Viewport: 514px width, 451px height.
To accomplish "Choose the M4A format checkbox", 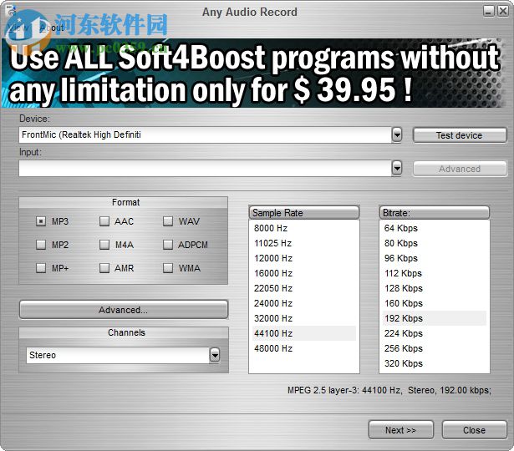I will click(x=104, y=245).
